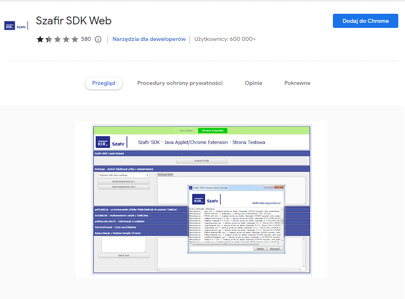Click the Użytkownicy: 600 000+ text
The image size is (405, 299).
coord(225,39)
